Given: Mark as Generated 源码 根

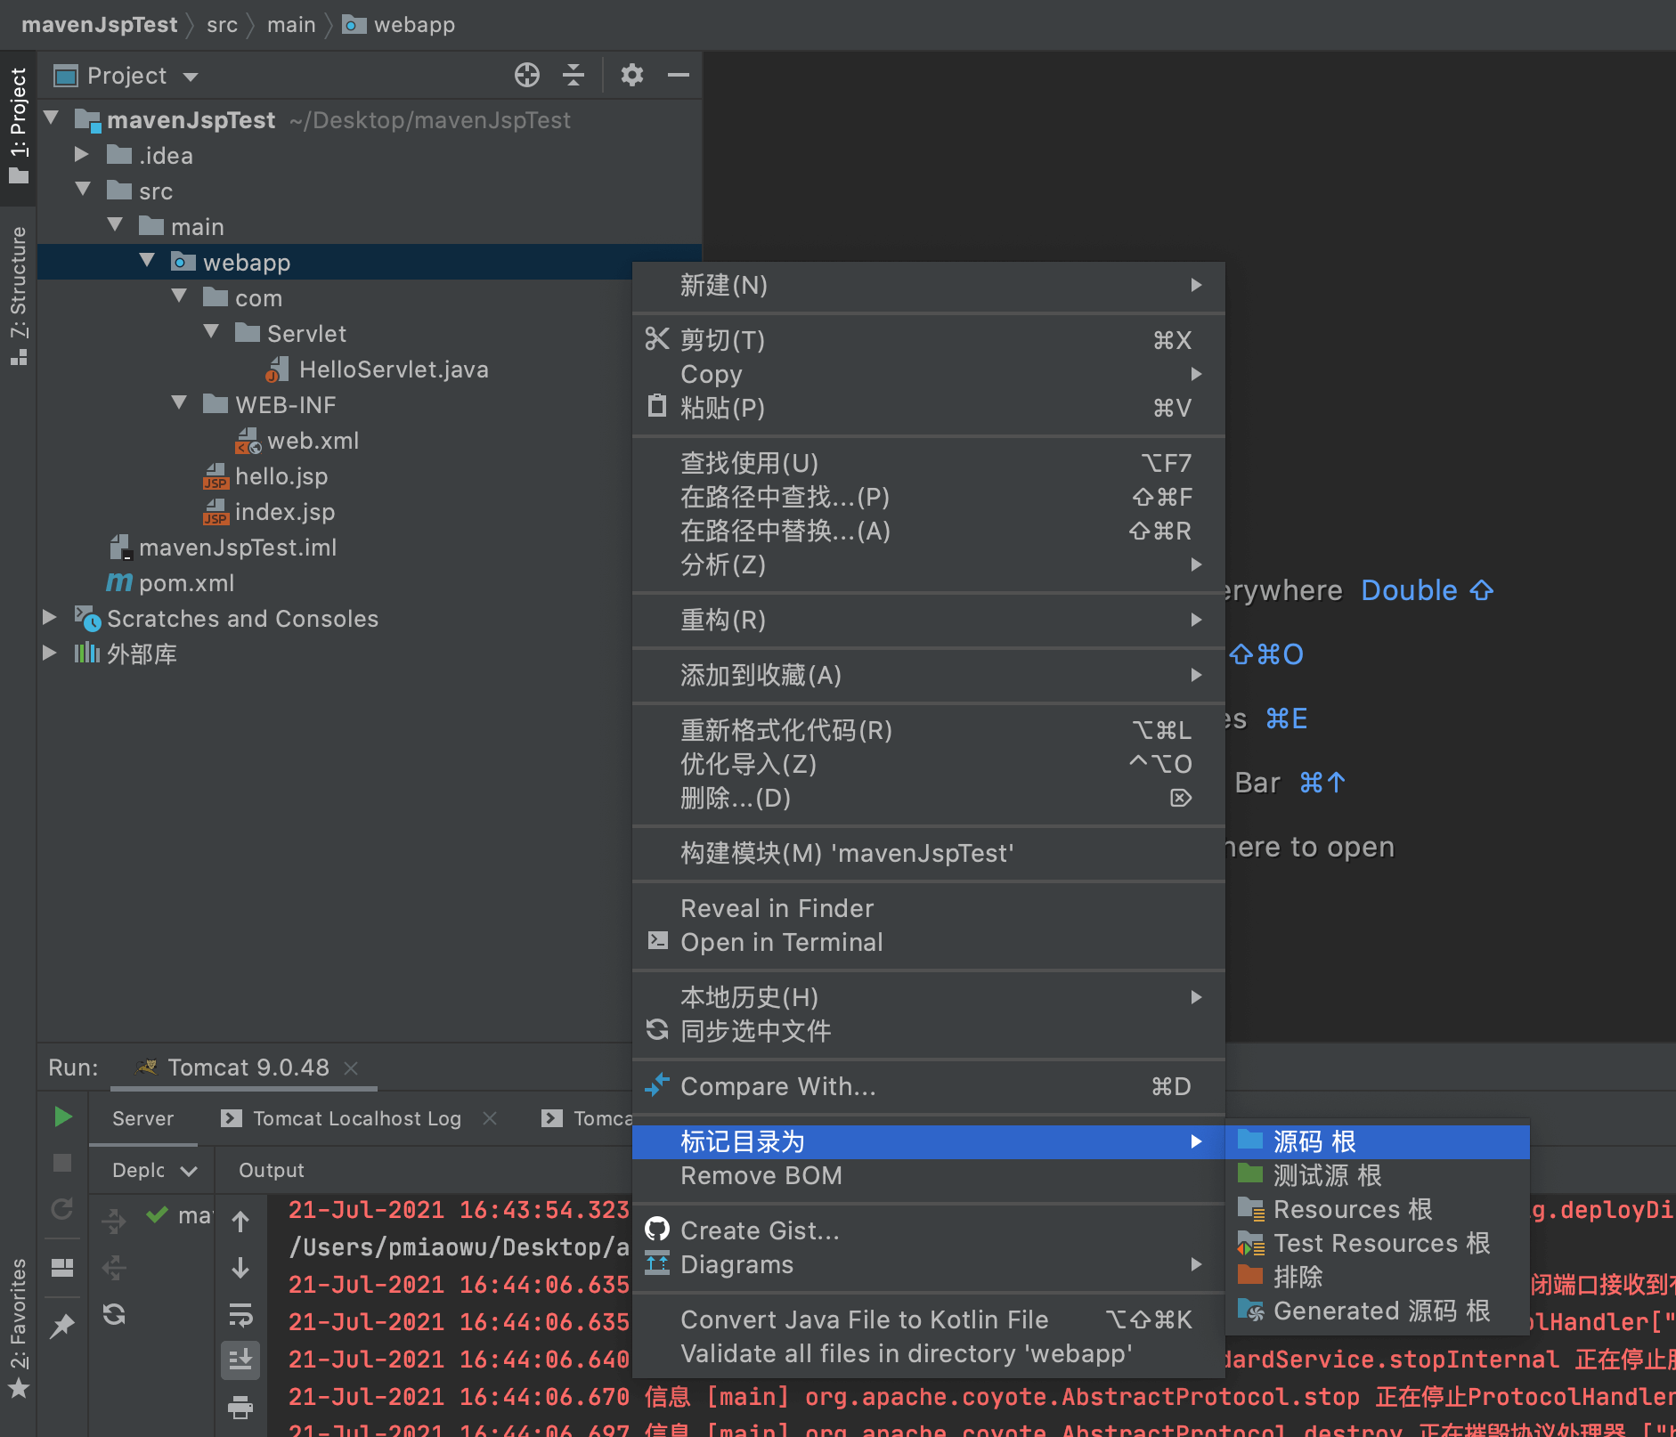Looking at the screenshot, I should (1378, 1311).
